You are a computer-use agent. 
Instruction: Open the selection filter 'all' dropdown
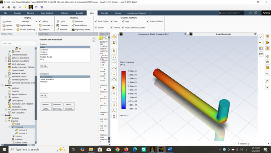pyautogui.click(x=258, y=144)
